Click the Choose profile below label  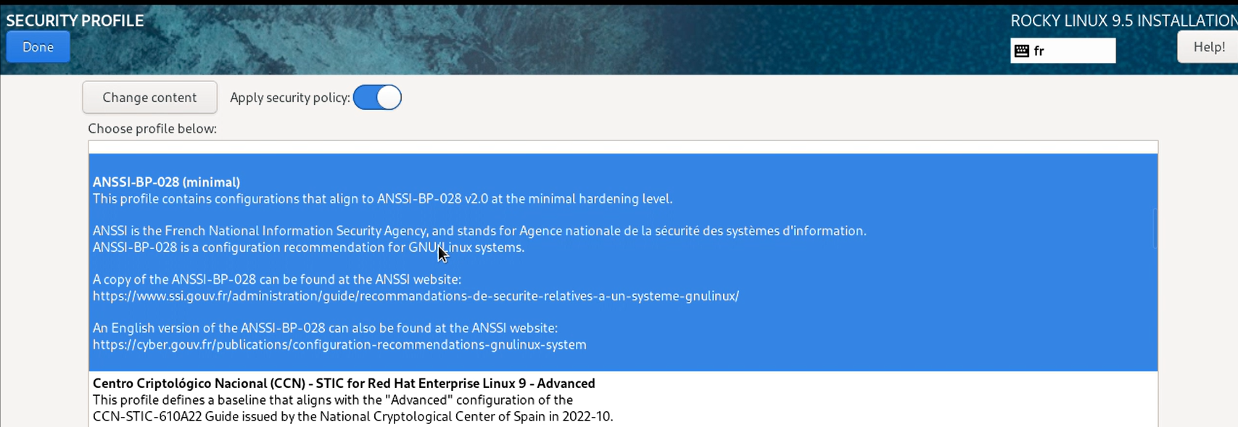tap(152, 129)
